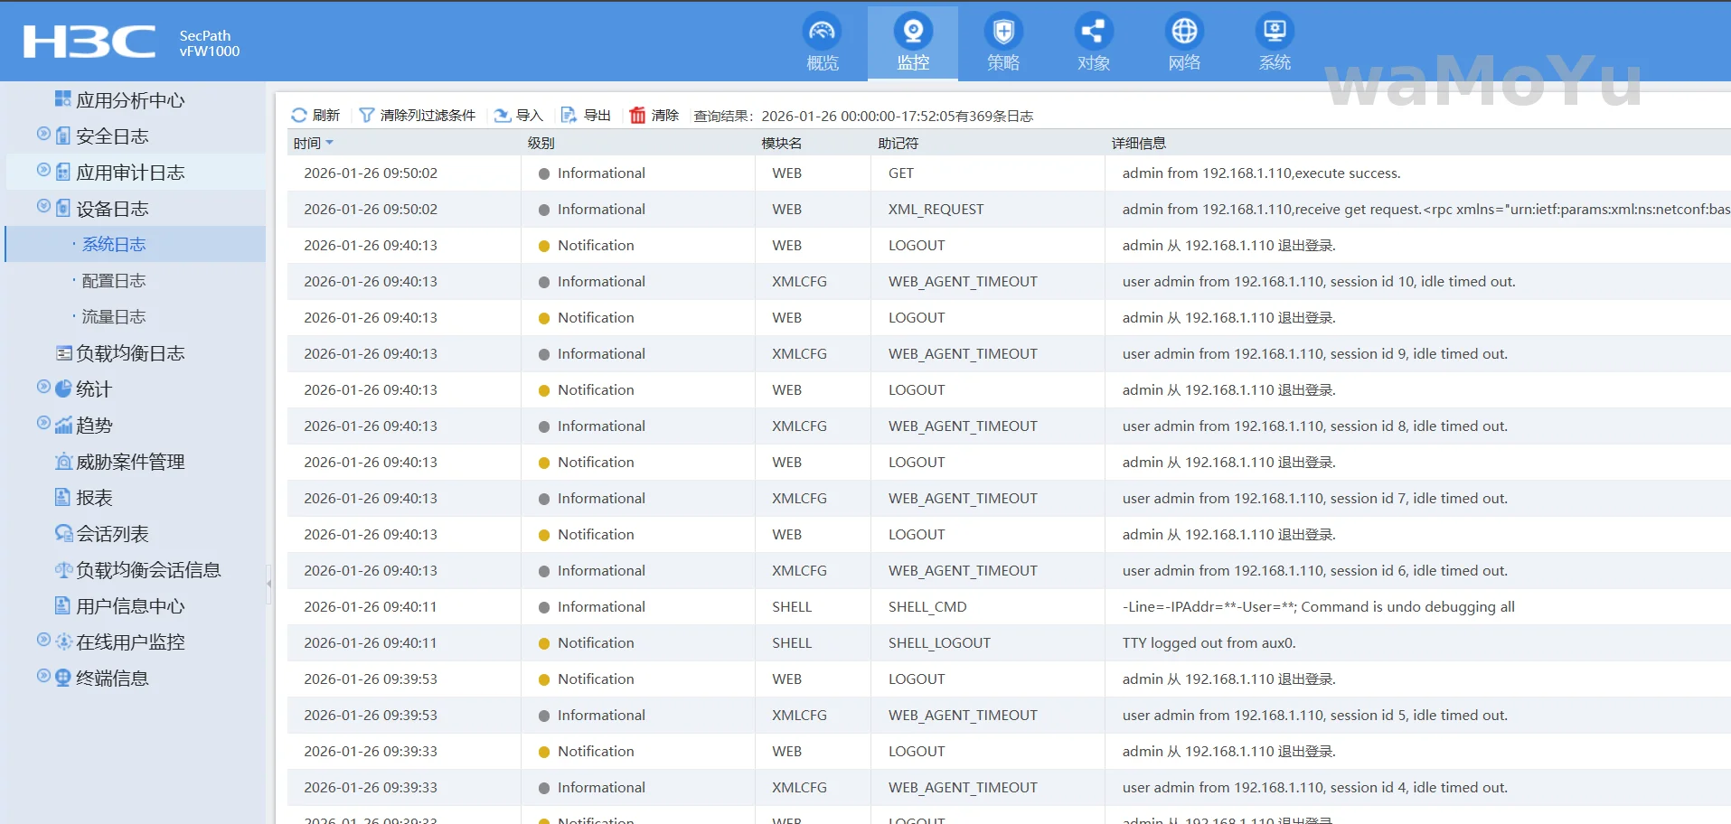The height and width of the screenshot is (824, 1731).
Task: Expand the 统计 tree node
Action: (43, 388)
